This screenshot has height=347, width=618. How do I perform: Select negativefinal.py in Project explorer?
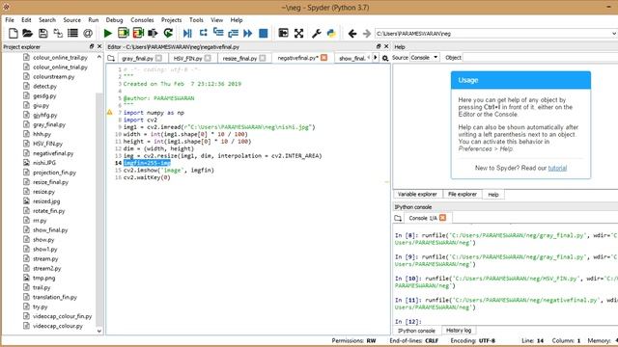53,153
